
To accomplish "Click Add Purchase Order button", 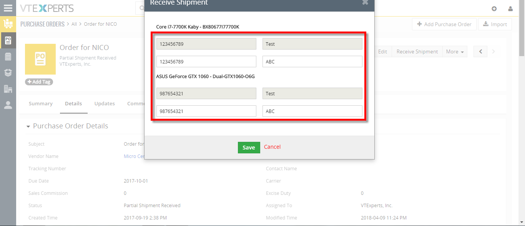I will [444, 24].
